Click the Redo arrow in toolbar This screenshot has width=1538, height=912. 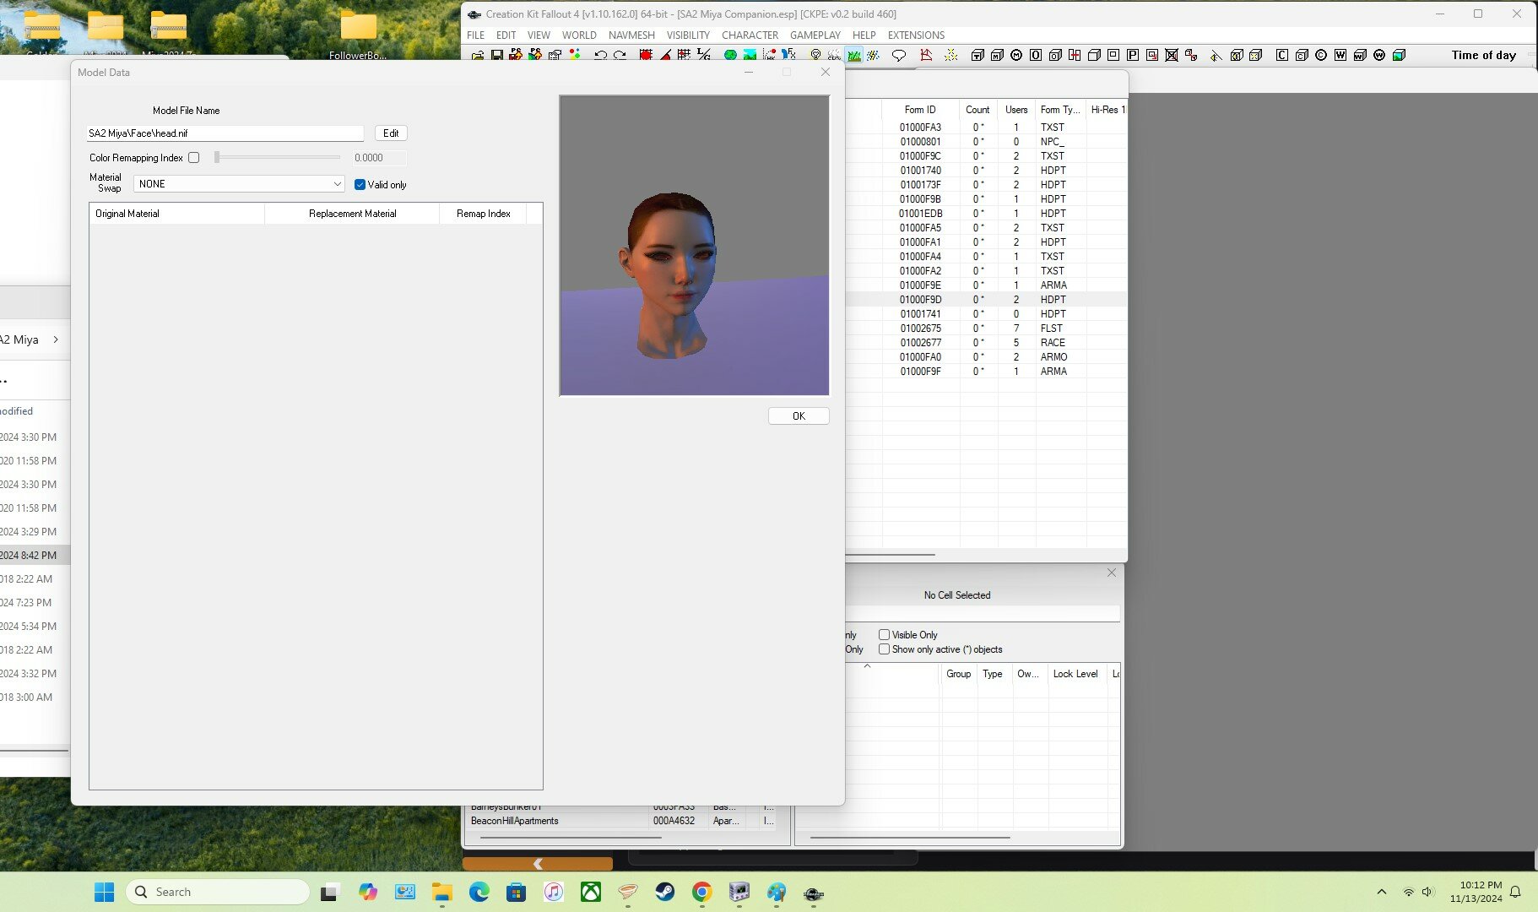(x=620, y=56)
